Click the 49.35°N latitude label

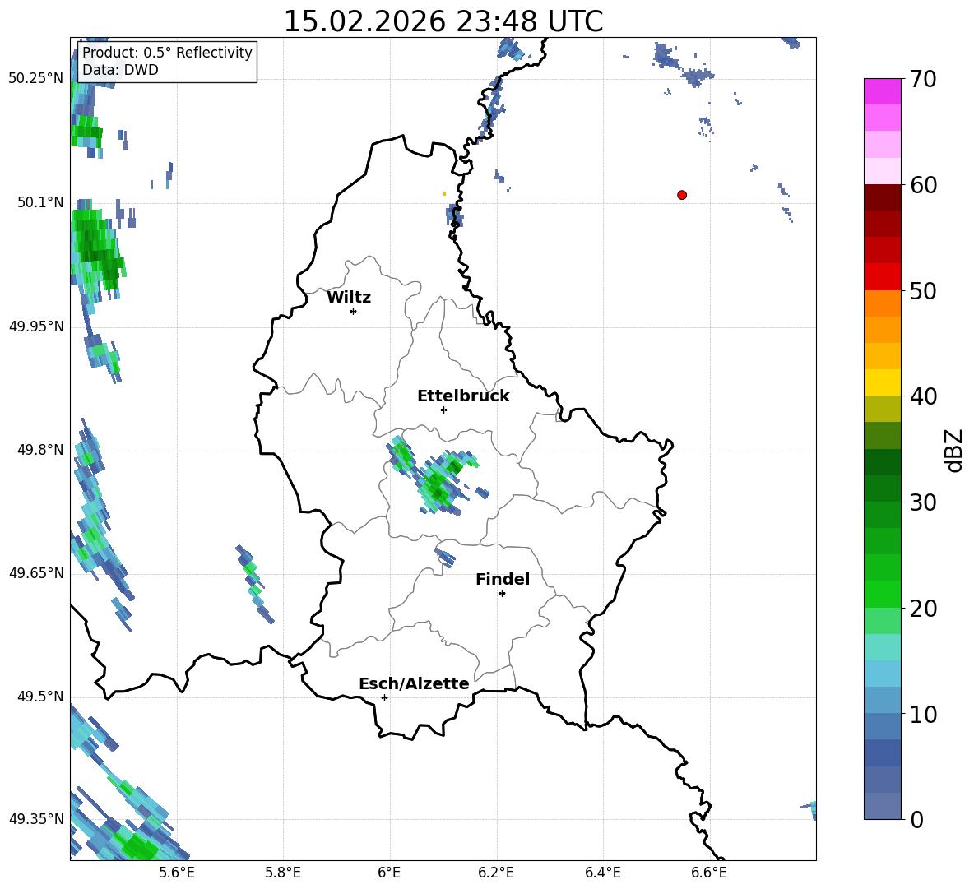pos(36,819)
